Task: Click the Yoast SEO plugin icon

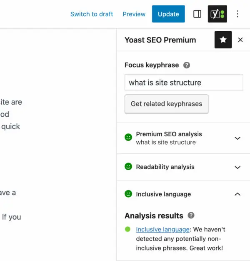Action: (217, 14)
